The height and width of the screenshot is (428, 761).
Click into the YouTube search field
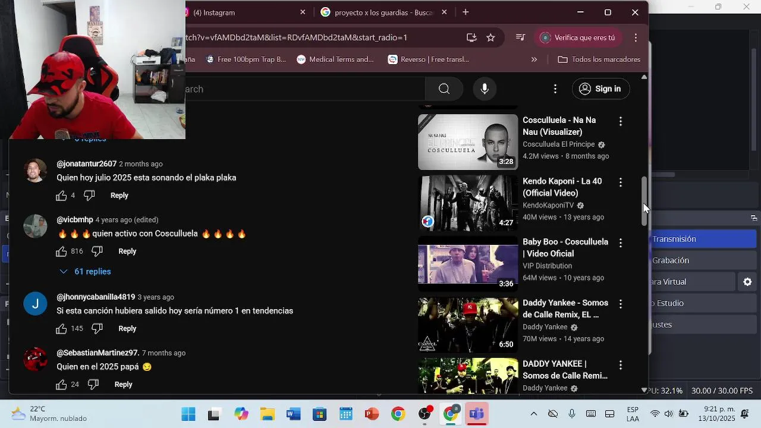tap(305, 89)
